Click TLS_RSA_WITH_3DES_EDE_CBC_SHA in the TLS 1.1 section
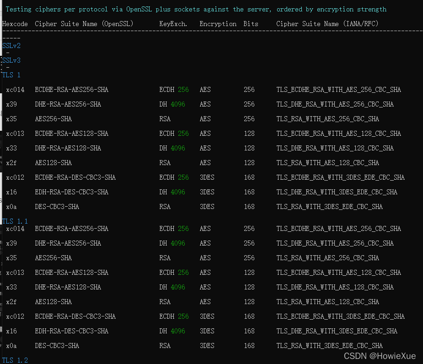Viewport: 423px width, 364px height. [329, 346]
